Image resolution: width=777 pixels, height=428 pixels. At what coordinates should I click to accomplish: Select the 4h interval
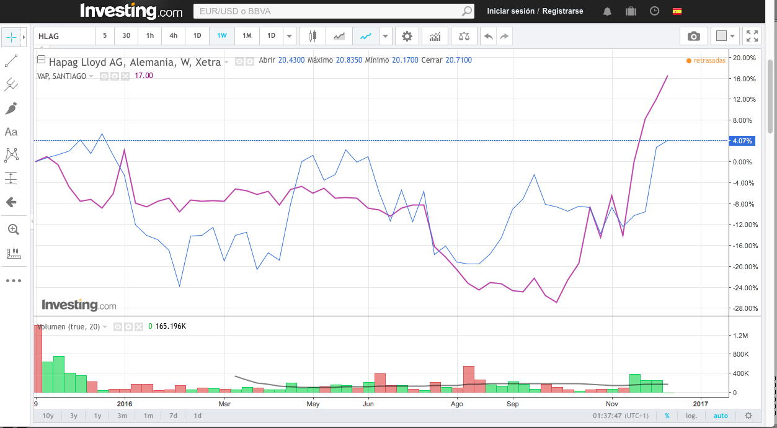tap(174, 36)
